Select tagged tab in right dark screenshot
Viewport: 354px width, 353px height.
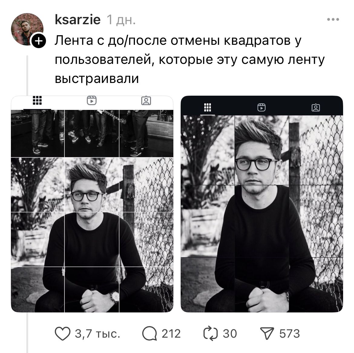316,107
